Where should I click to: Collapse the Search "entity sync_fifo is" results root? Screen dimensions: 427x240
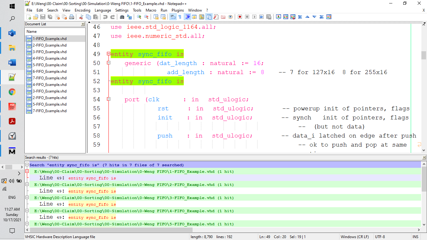(x=27, y=165)
